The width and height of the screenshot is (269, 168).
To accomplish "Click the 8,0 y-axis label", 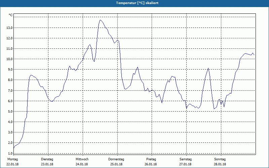I will 10,80.
